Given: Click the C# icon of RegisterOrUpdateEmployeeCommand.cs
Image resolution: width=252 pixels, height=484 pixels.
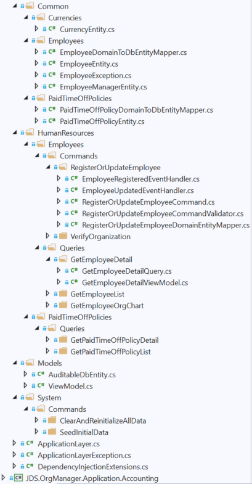Looking at the screenshot, I should pos(74,202).
